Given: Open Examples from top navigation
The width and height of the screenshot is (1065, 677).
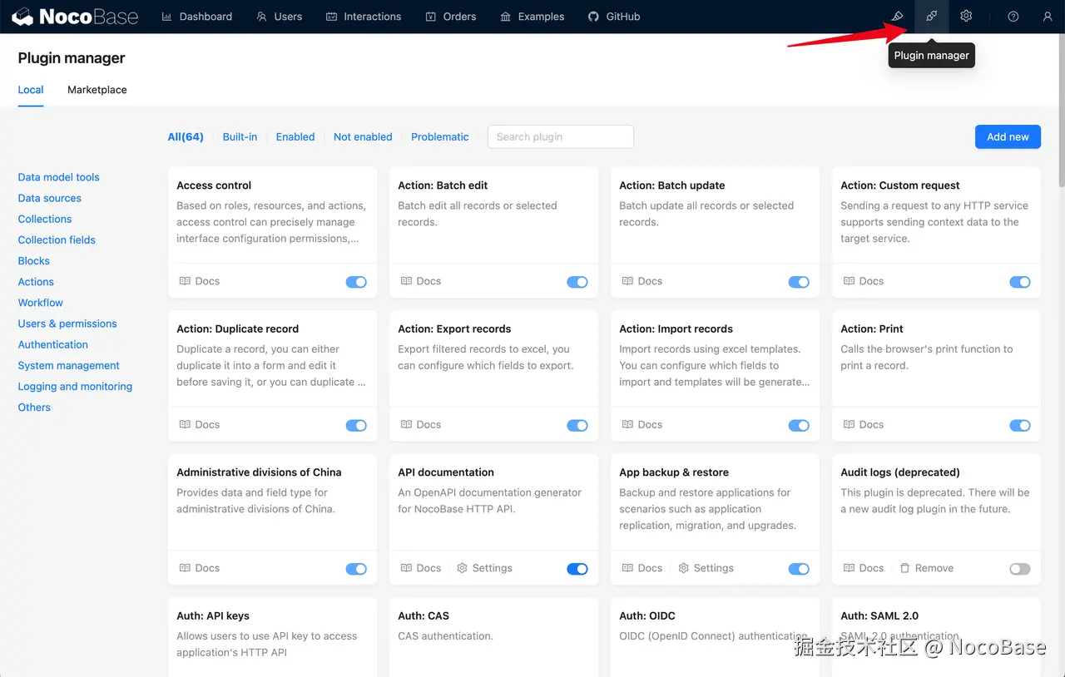Looking at the screenshot, I should tap(532, 17).
